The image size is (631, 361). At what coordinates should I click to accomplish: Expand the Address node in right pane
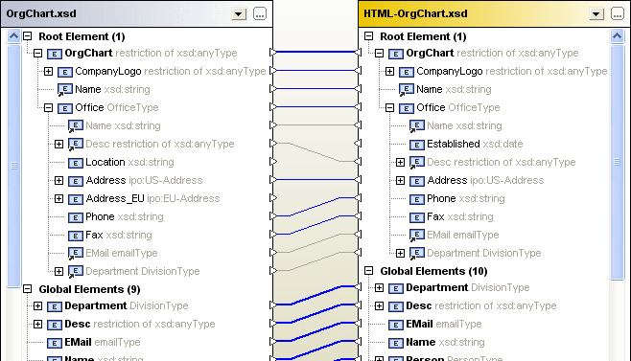coord(400,180)
